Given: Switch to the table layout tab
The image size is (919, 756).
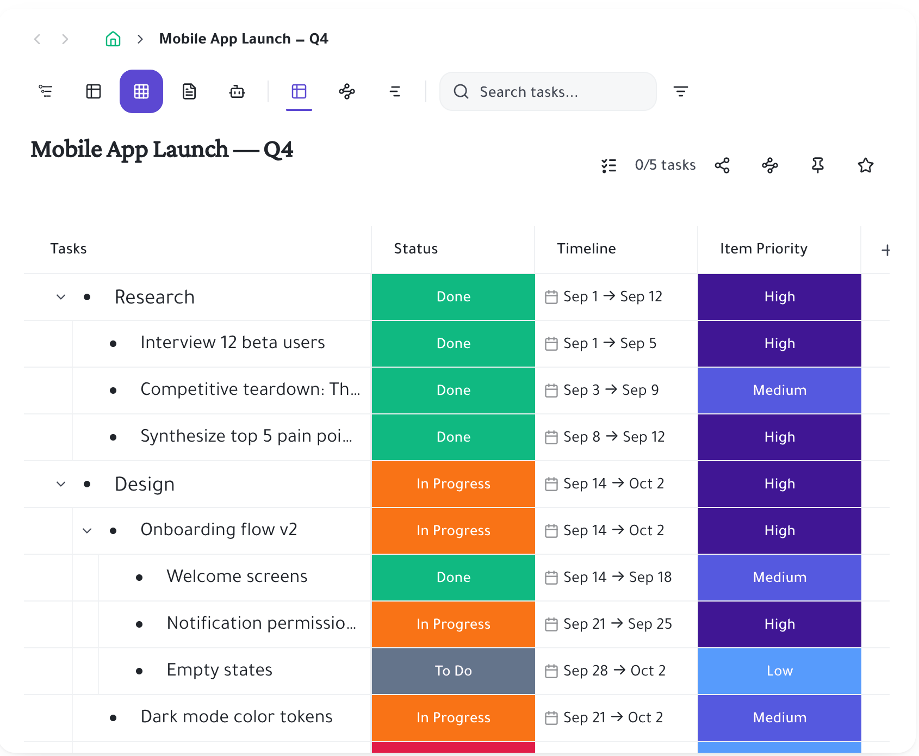Looking at the screenshot, I should coord(299,91).
